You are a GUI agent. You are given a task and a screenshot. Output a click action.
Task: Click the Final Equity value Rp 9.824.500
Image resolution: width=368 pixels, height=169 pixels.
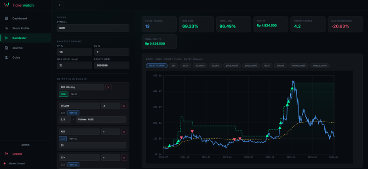[x=155, y=44]
